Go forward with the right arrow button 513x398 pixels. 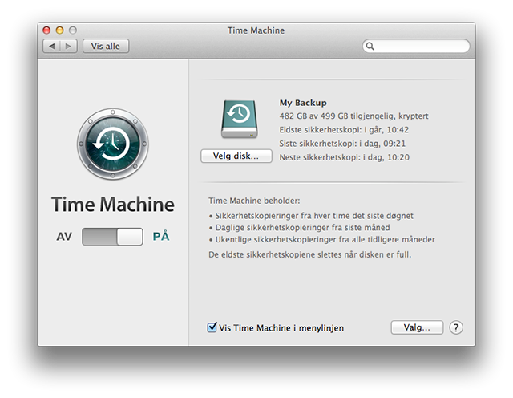[68, 46]
